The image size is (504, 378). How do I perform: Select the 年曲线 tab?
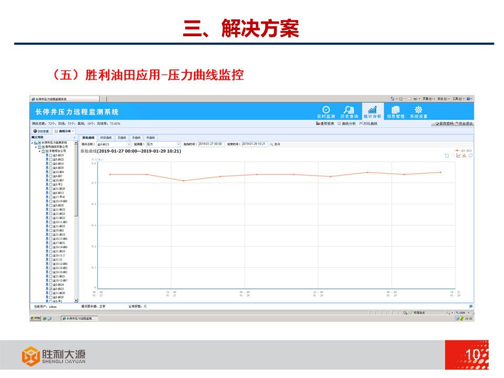[151, 138]
